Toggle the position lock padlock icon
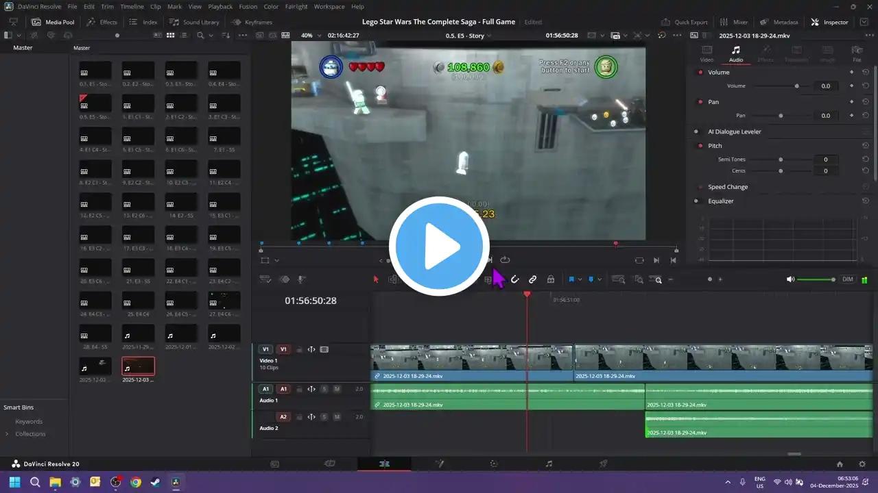Viewport: 878px width, 493px height. pyautogui.click(x=550, y=279)
